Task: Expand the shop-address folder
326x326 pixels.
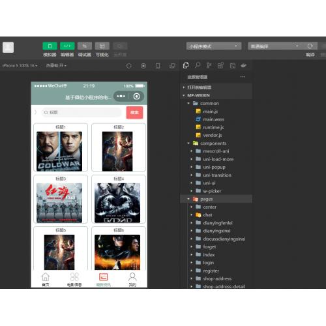Action: pos(216,278)
